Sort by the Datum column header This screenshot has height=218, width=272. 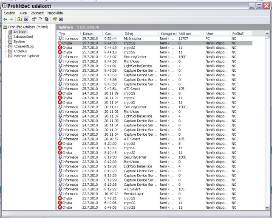pos(92,34)
